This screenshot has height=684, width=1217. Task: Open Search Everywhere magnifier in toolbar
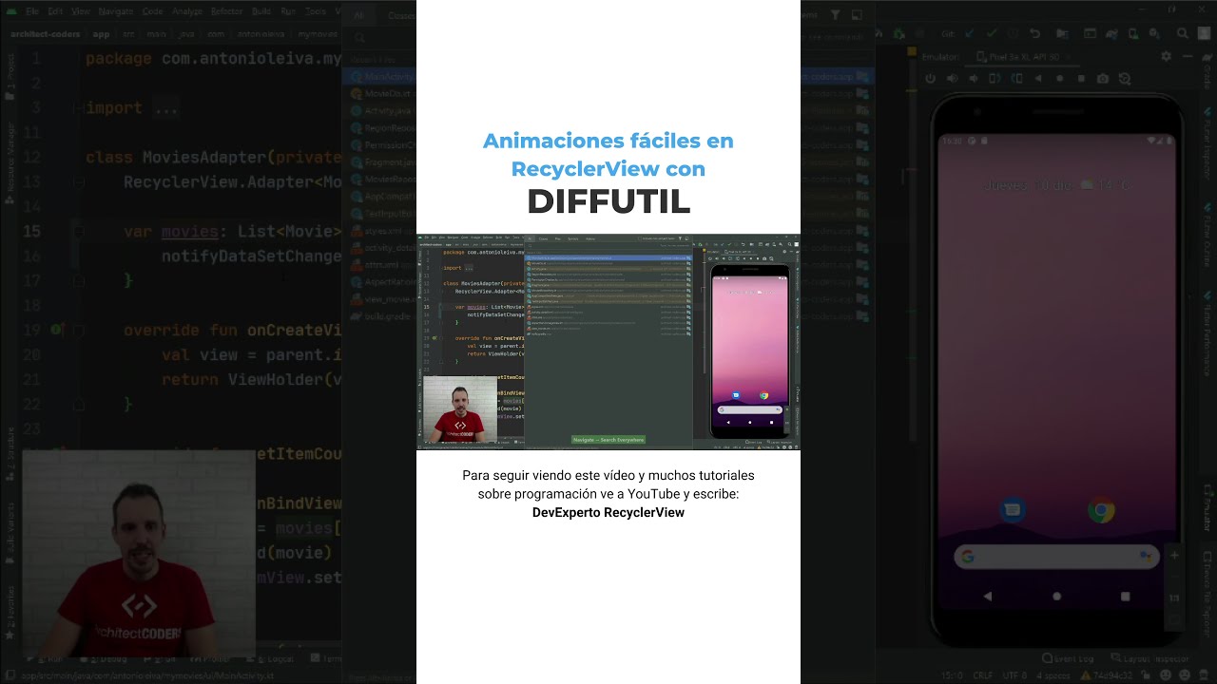click(x=1182, y=33)
